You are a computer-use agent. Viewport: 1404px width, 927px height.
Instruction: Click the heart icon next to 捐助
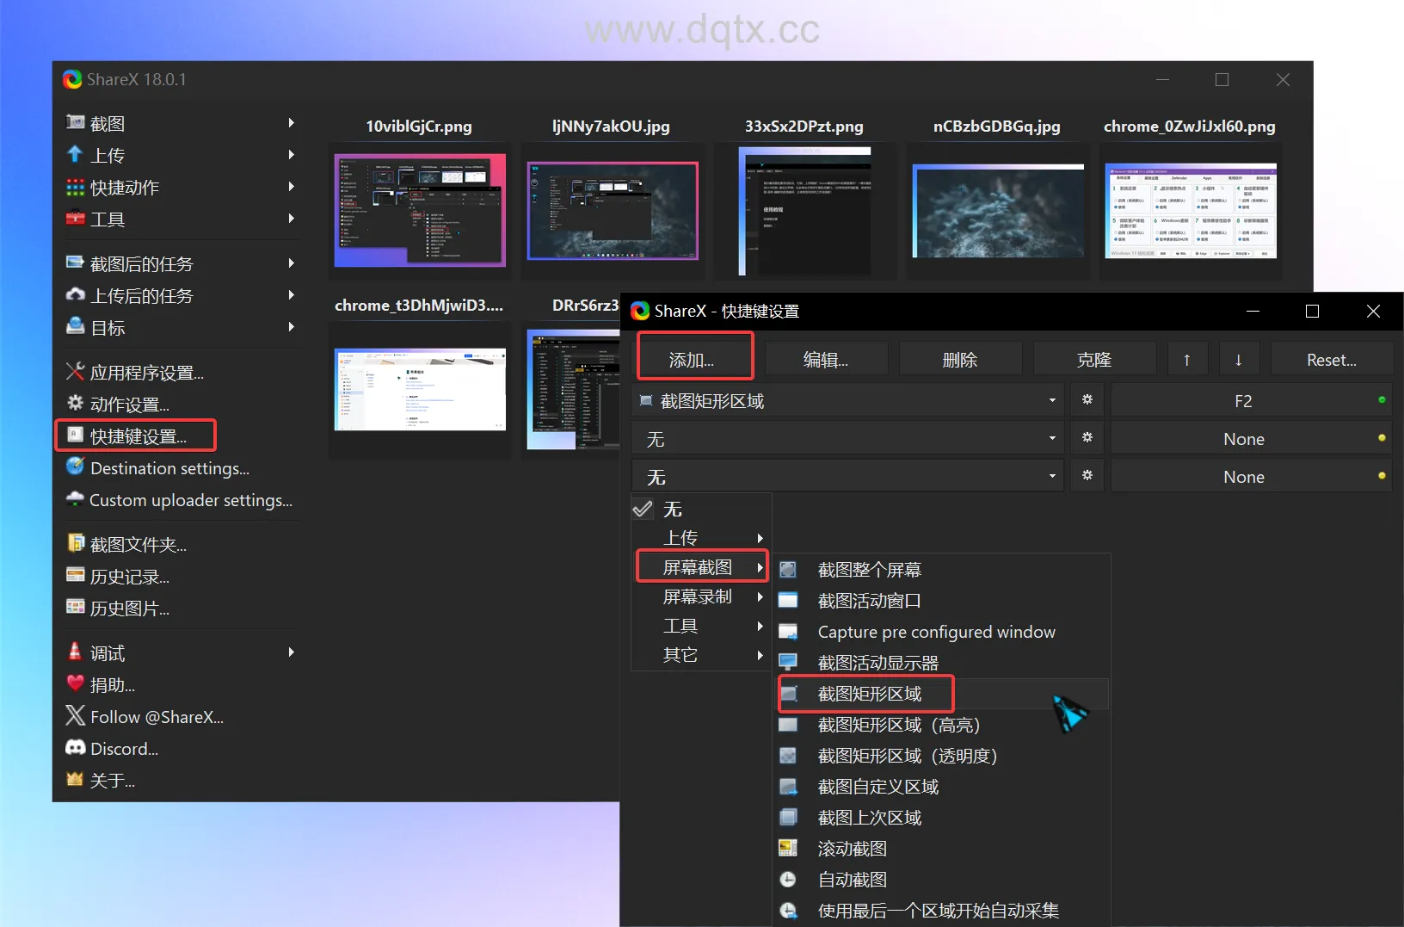pyautogui.click(x=75, y=685)
